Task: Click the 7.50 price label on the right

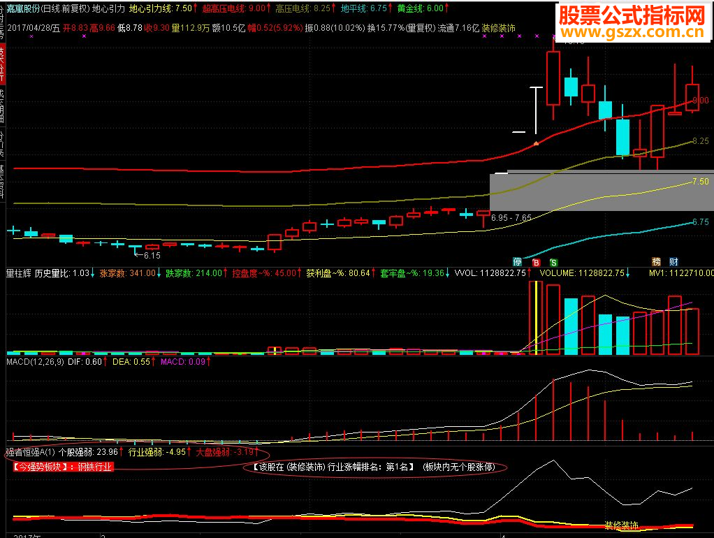Action: (700, 181)
